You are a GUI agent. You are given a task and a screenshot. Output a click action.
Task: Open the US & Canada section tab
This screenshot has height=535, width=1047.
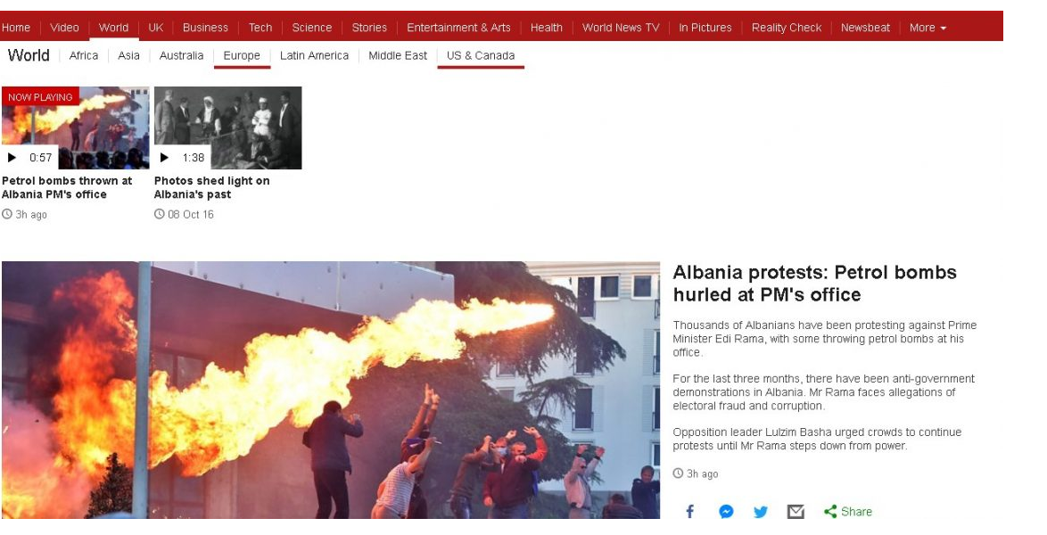[481, 55]
